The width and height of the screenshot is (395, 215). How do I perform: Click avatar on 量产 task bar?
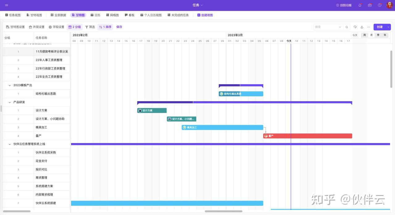tap(266, 136)
